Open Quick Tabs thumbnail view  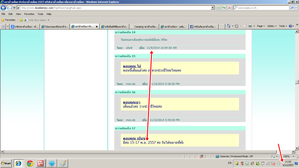tap(3, 27)
